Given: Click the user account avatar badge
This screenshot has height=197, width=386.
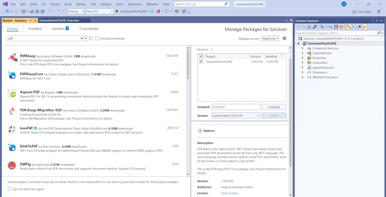Looking at the screenshot, I should coord(344,4).
